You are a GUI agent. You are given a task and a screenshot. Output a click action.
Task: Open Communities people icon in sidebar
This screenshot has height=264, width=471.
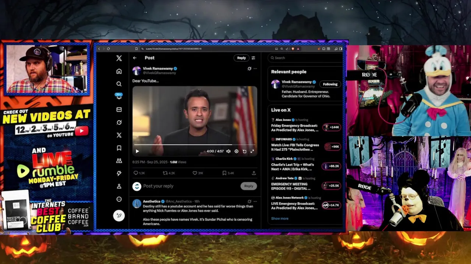pyautogui.click(x=119, y=161)
